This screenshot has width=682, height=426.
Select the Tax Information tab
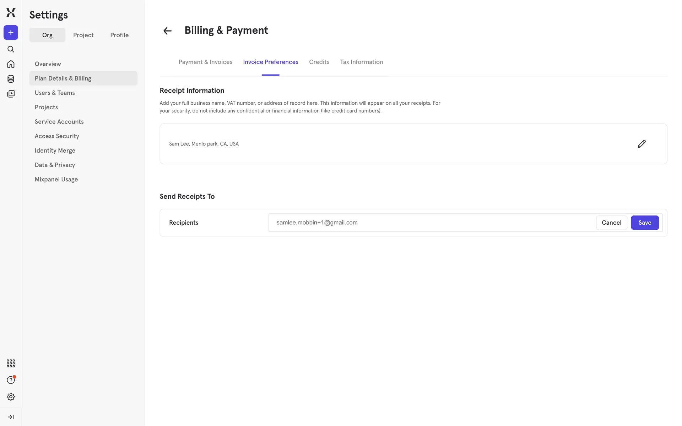click(361, 62)
